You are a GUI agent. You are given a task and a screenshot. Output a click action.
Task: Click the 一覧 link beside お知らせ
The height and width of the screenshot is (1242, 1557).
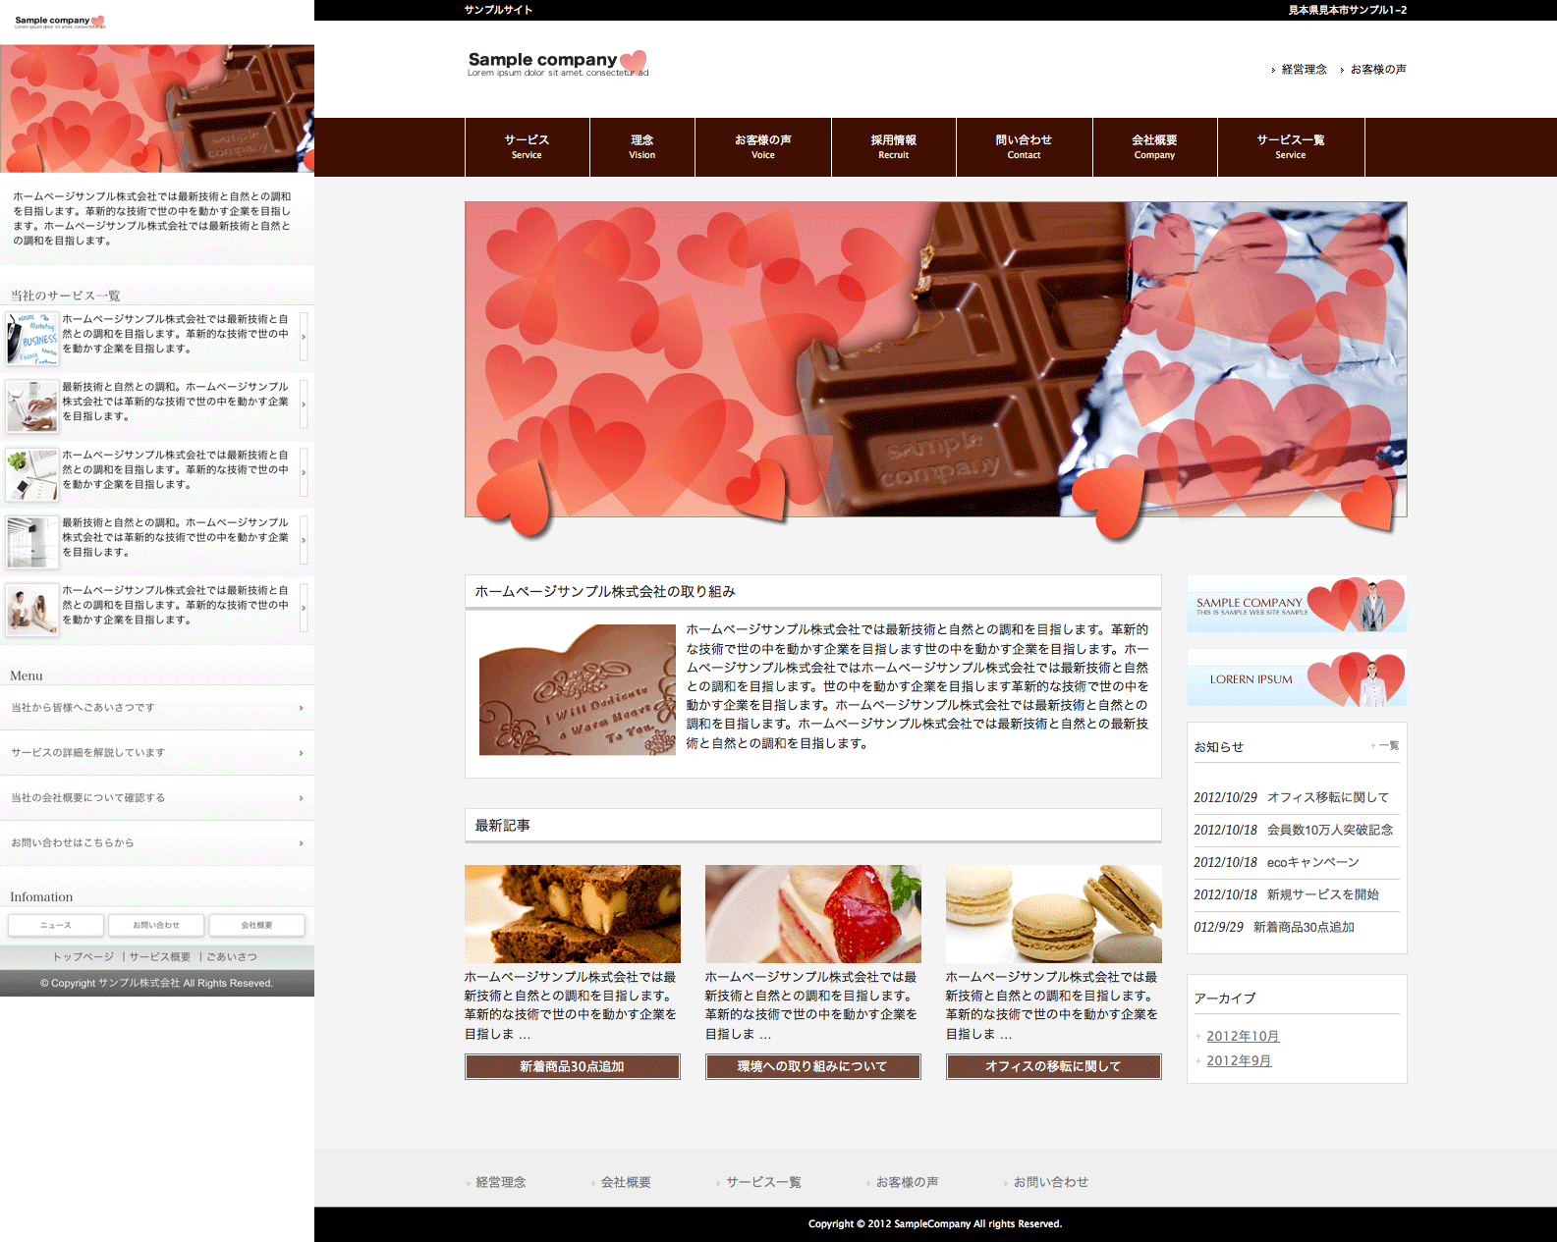[1387, 746]
